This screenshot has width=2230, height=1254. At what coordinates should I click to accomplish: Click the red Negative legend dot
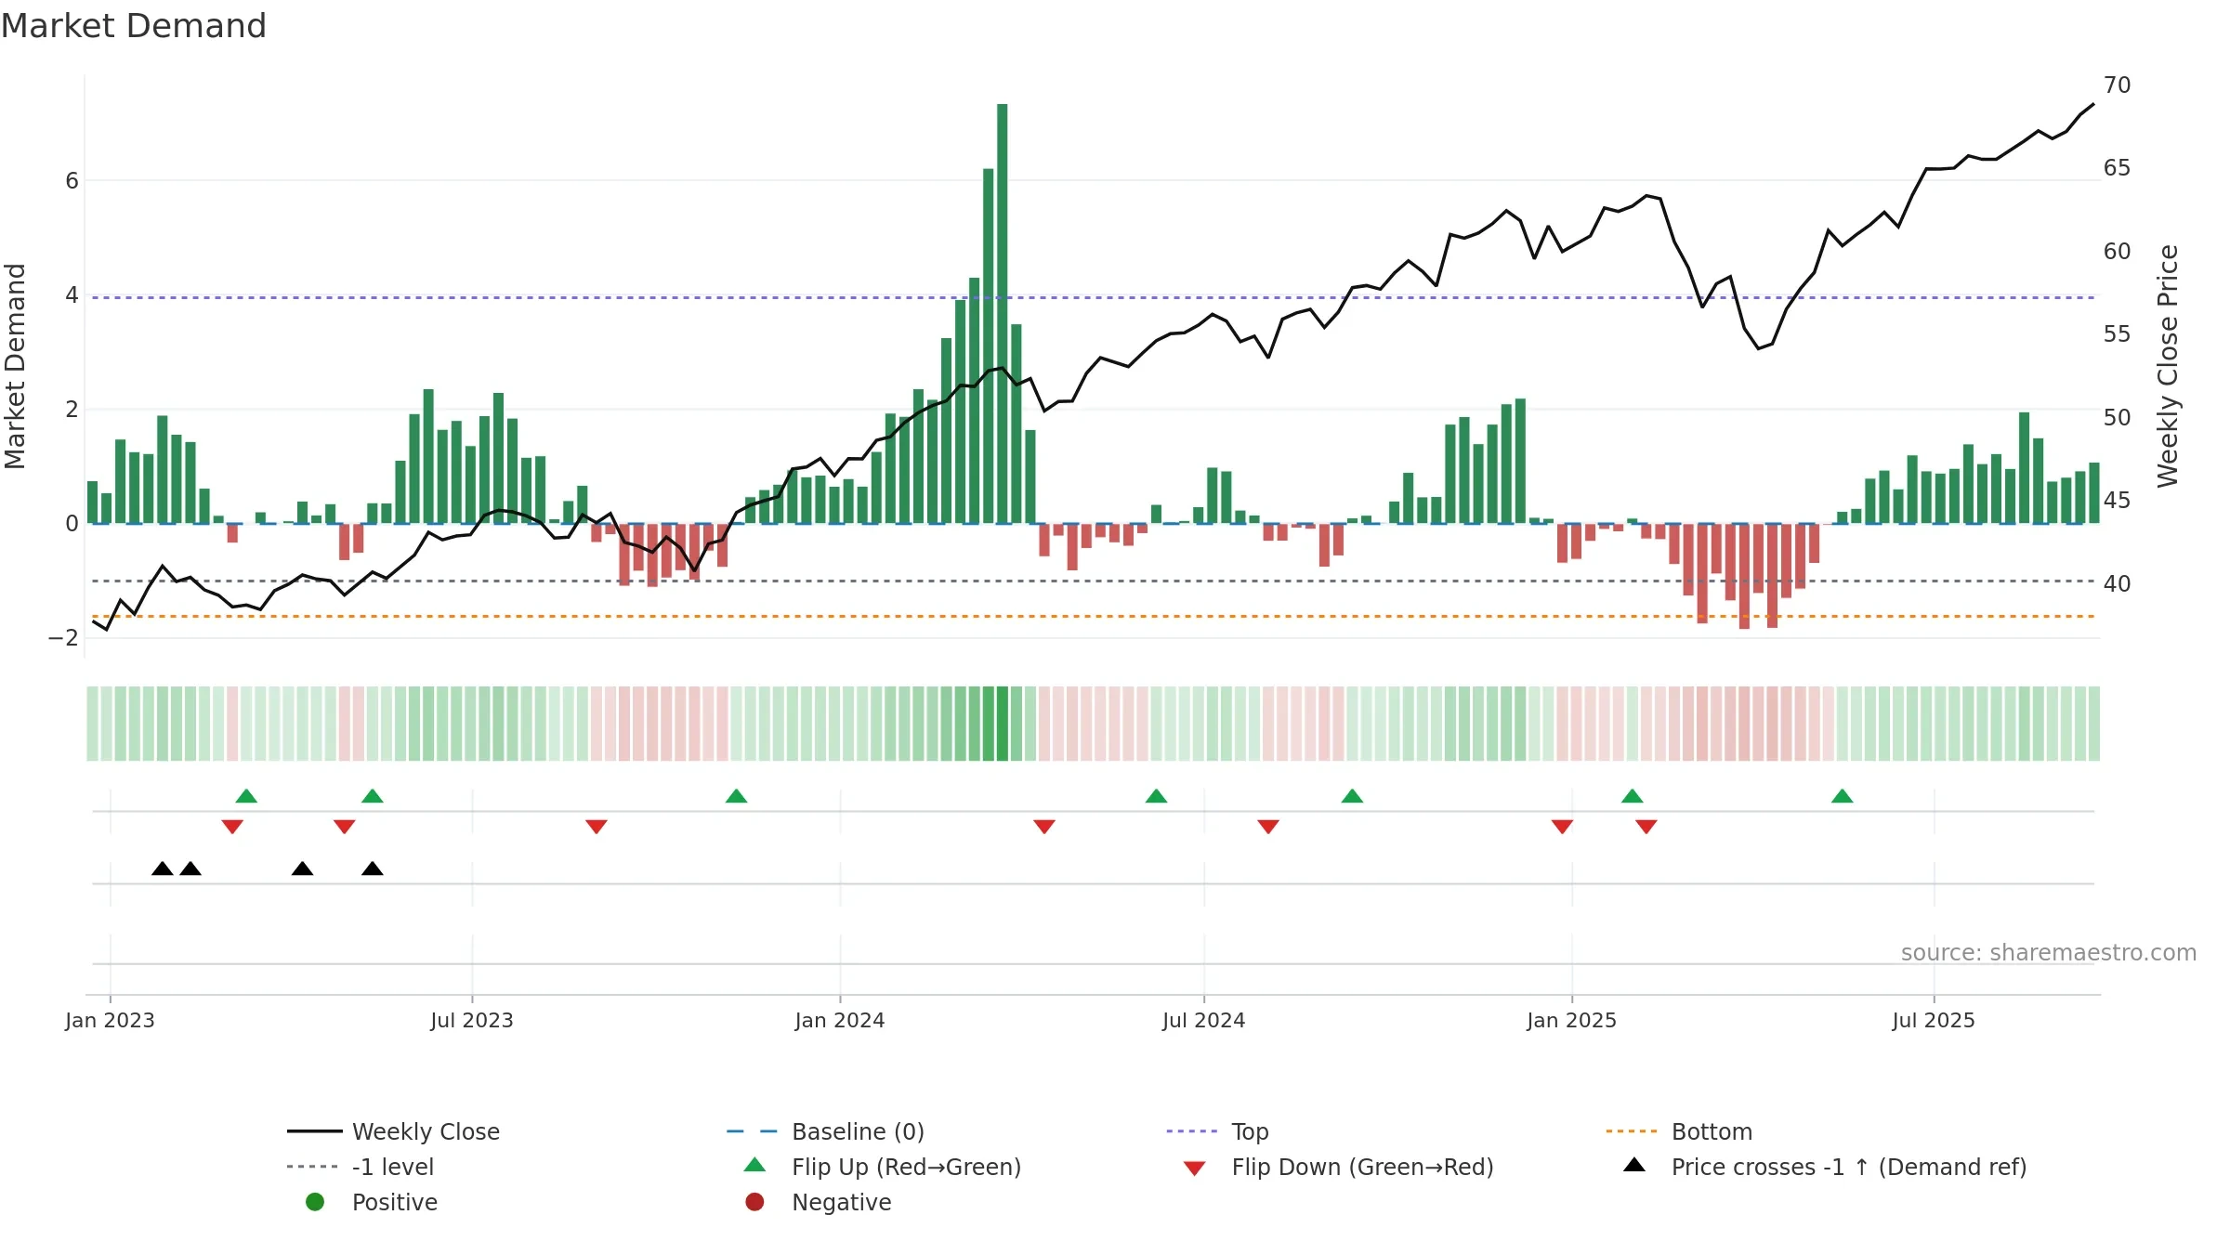coord(754,1202)
